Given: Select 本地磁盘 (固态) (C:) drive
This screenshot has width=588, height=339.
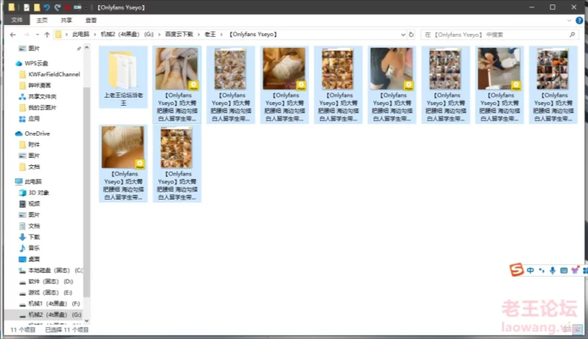Looking at the screenshot, I should (54, 270).
